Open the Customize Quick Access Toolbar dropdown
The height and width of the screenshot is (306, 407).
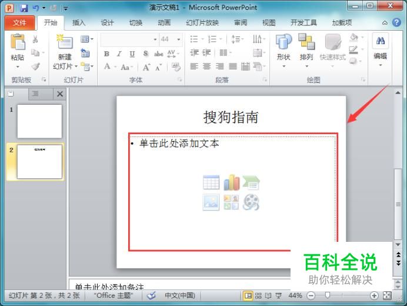pos(66,8)
